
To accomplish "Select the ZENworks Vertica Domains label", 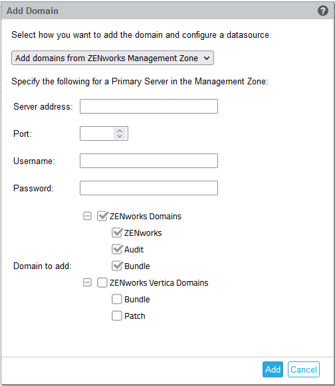I will coord(159,283).
